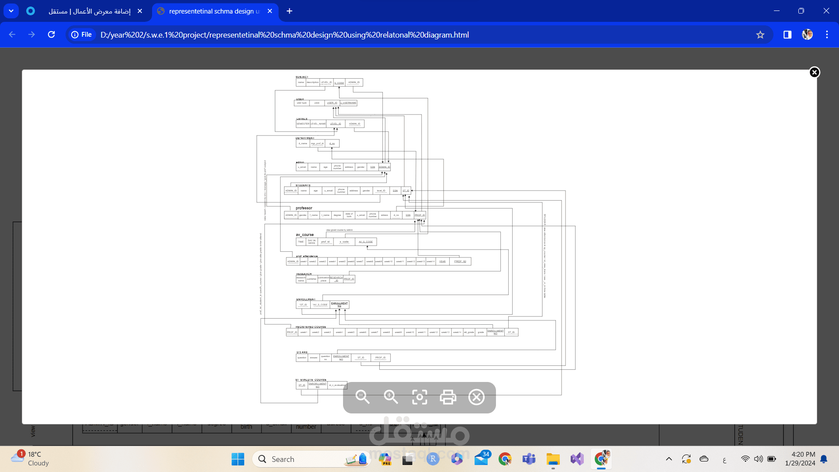Open File Explorer from the taskbar
839x472 pixels.
pos(553,459)
